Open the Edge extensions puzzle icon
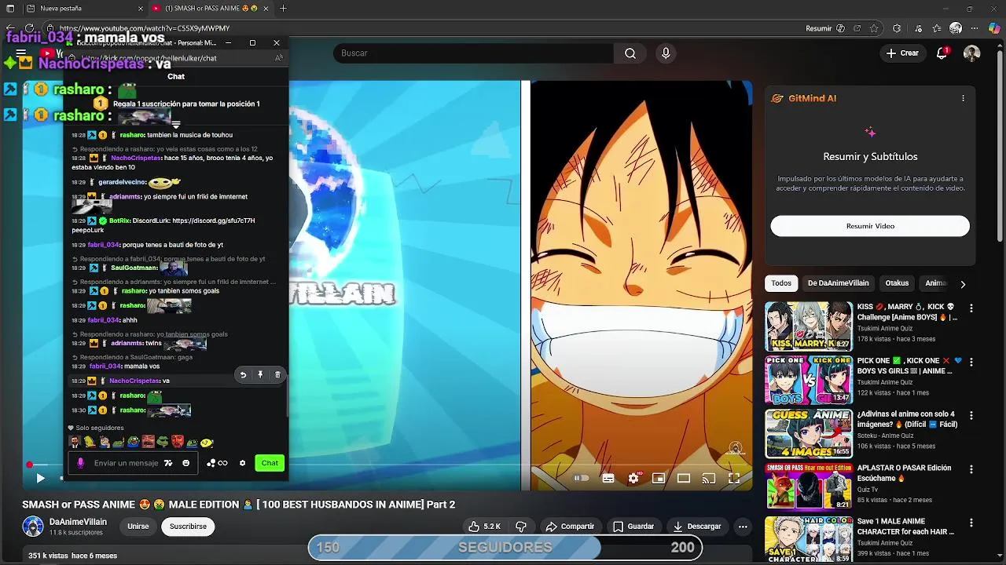This screenshot has width=1006, height=565. (x=897, y=28)
